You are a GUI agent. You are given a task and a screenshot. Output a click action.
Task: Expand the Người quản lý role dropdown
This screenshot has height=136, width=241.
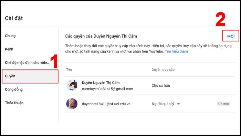[166, 104]
